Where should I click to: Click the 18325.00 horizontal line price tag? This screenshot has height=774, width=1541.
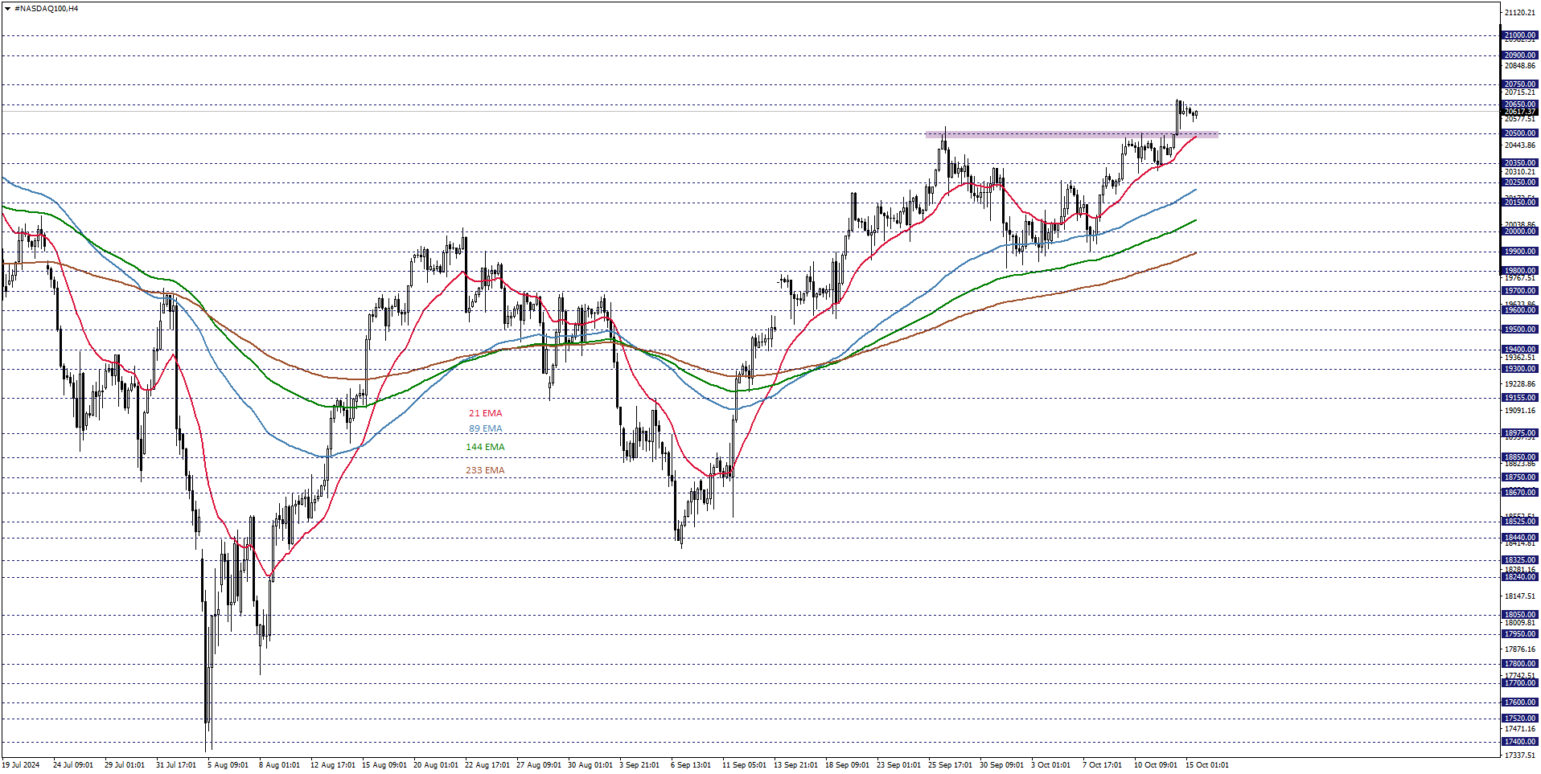tap(1519, 560)
